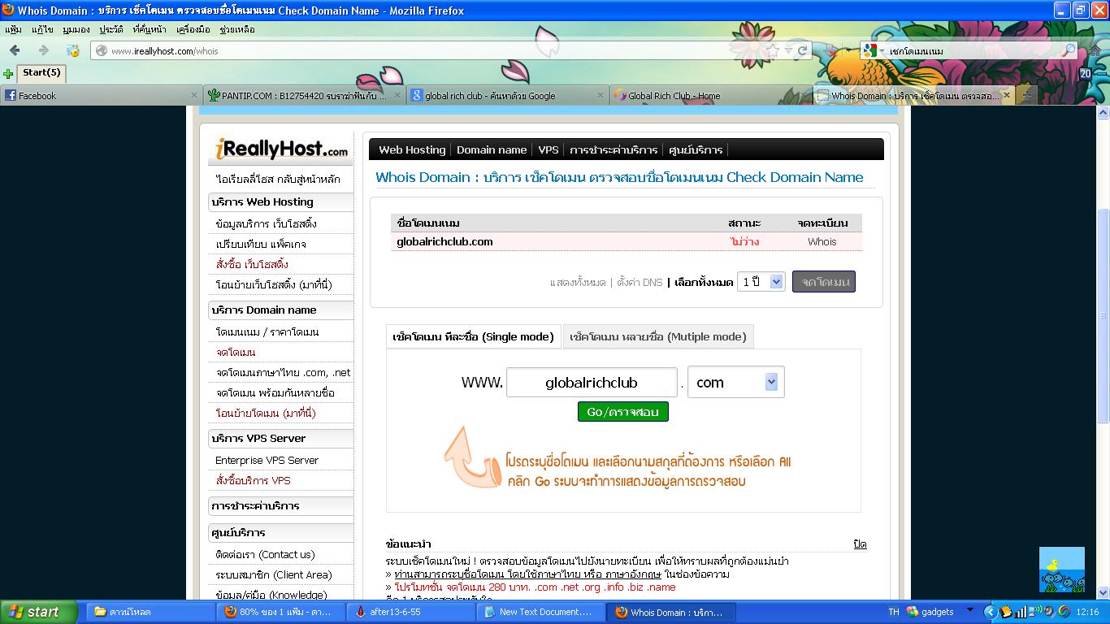
Task: Close the Whois Domain tab
Action: coord(1007,95)
